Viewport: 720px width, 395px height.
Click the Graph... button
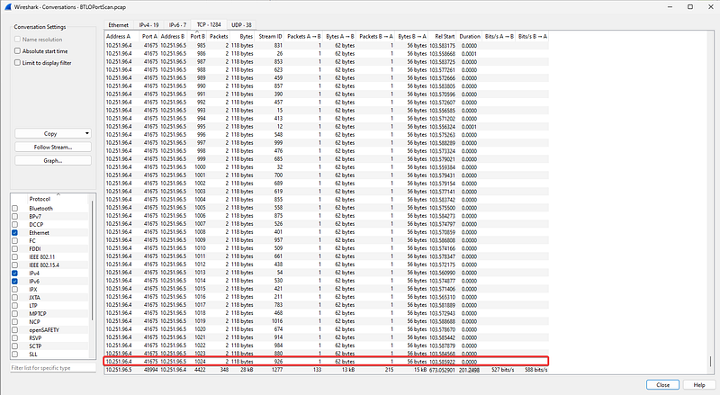(53, 161)
